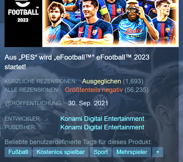
Task: Open the Konami Digital Entertainment developer link
Action: coord(102,119)
